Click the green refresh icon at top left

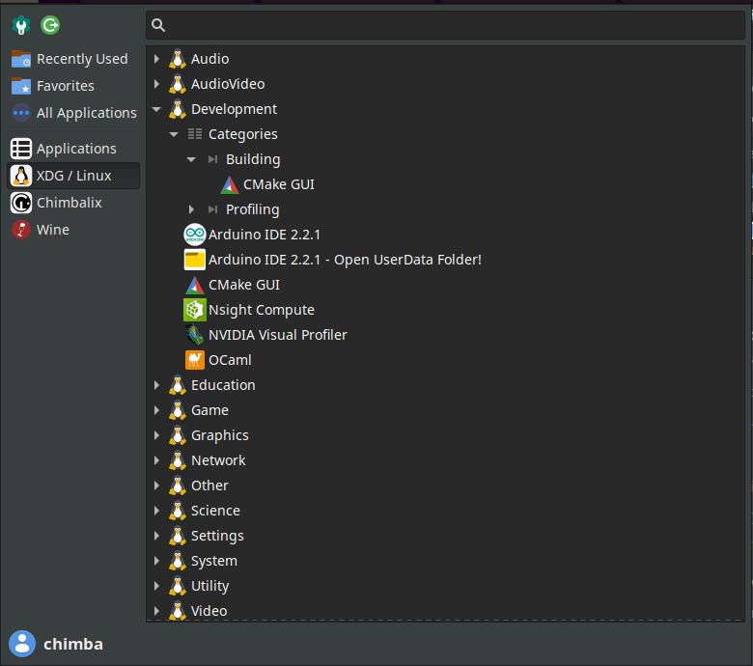coord(50,26)
